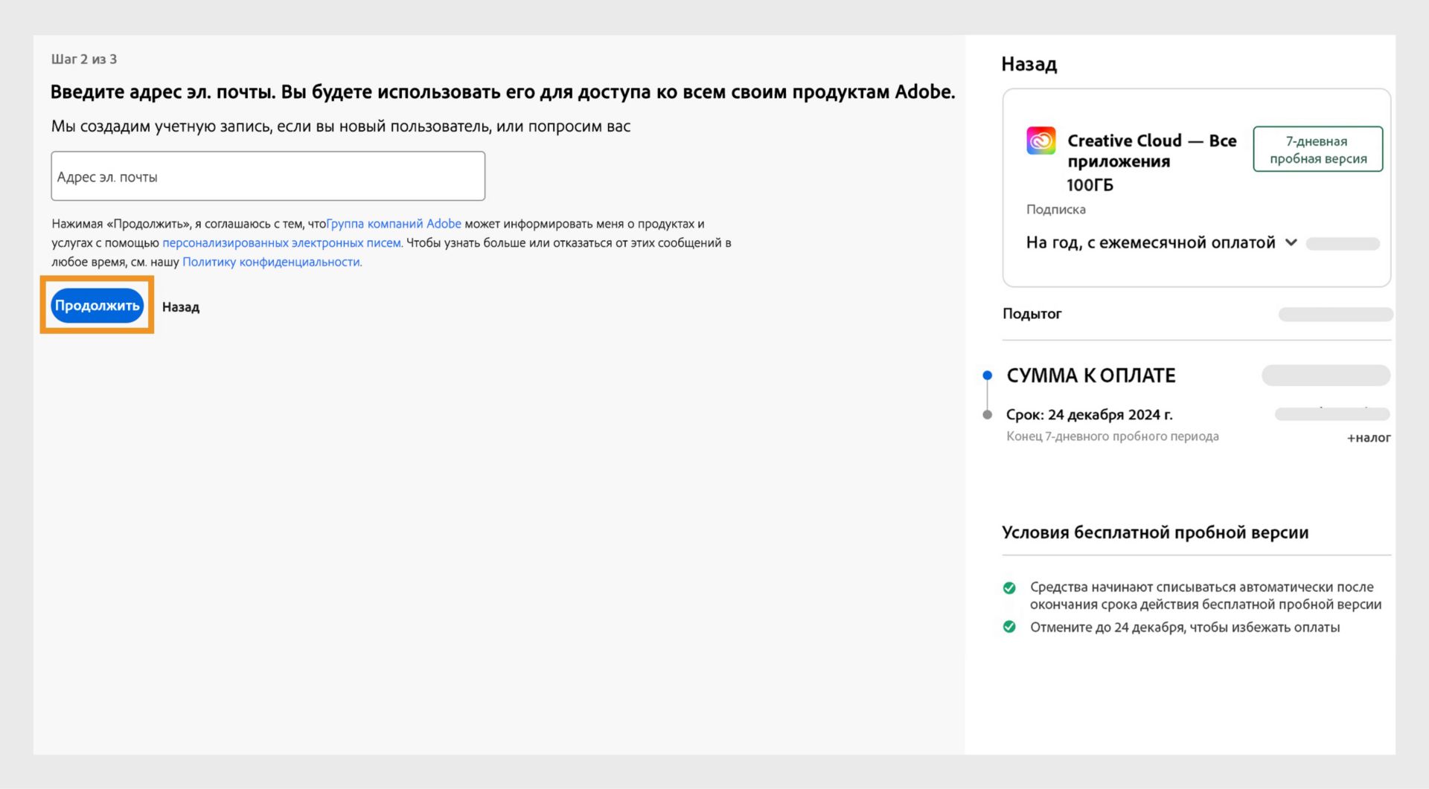Click the 'Введите адрес эл. почты' heading
1429x789 pixels.
(x=502, y=92)
